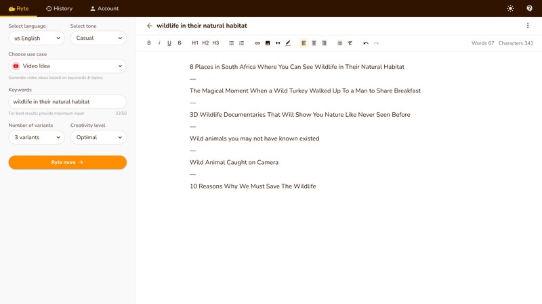
Task: Add a blockquote with quote icon
Action: pyautogui.click(x=278, y=43)
